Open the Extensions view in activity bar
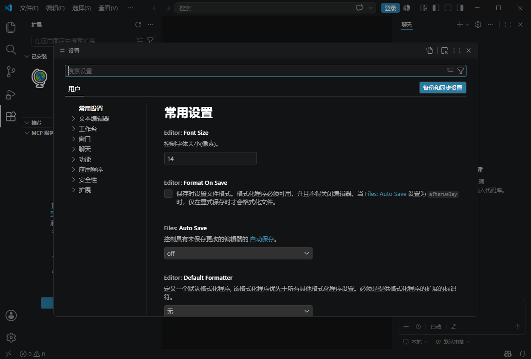531x359 pixels. click(x=11, y=116)
